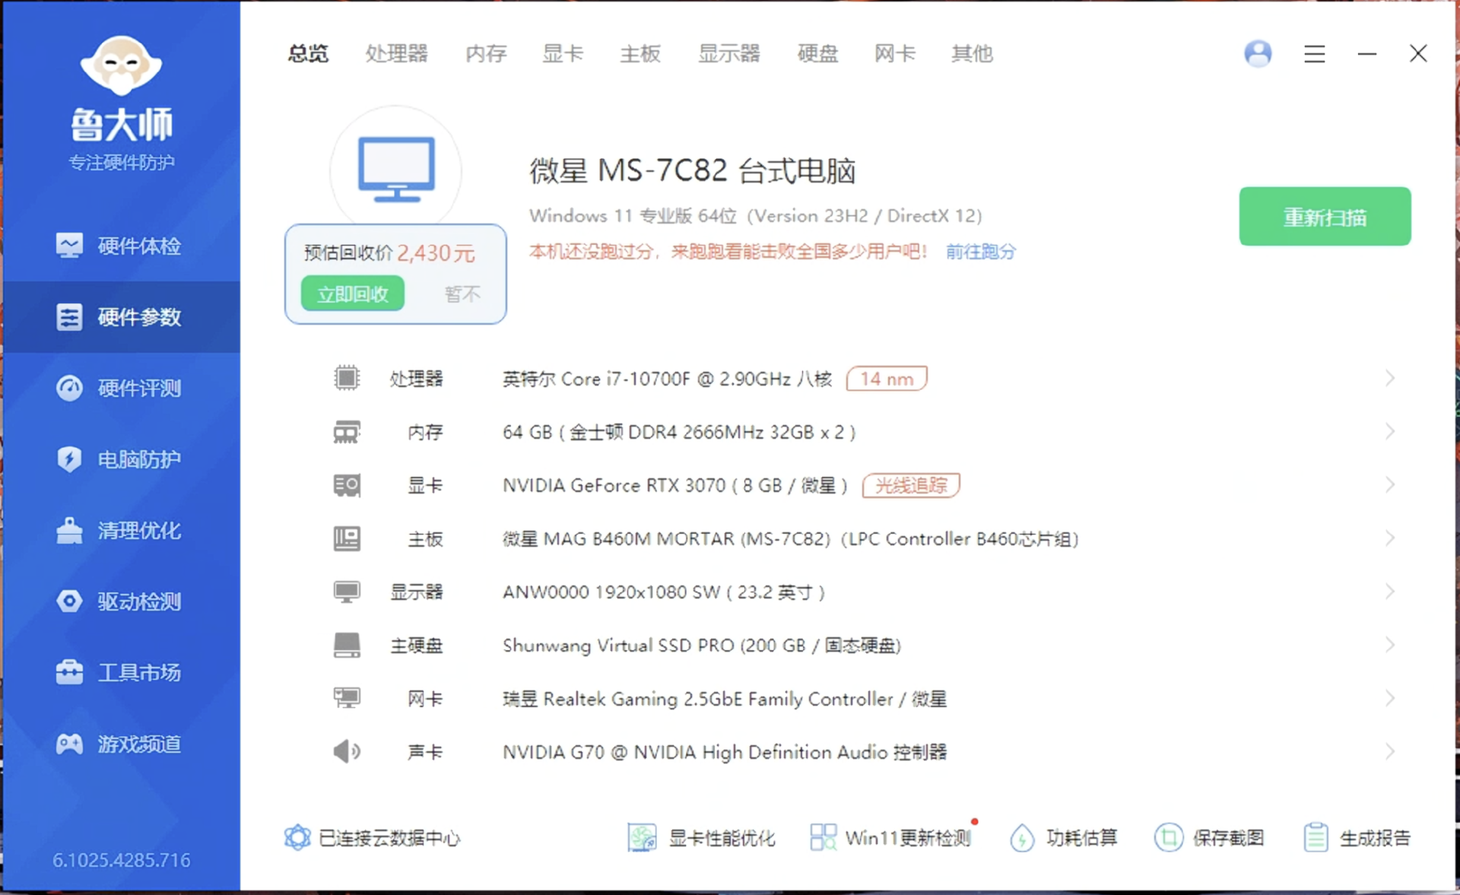Switch to the 其他 tab
Viewport: 1460px width, 895px height.
click(972, 53)
